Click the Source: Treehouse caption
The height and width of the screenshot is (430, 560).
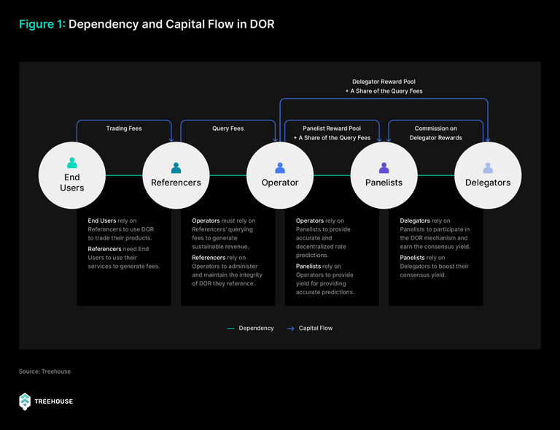click(x=44, y=372)
